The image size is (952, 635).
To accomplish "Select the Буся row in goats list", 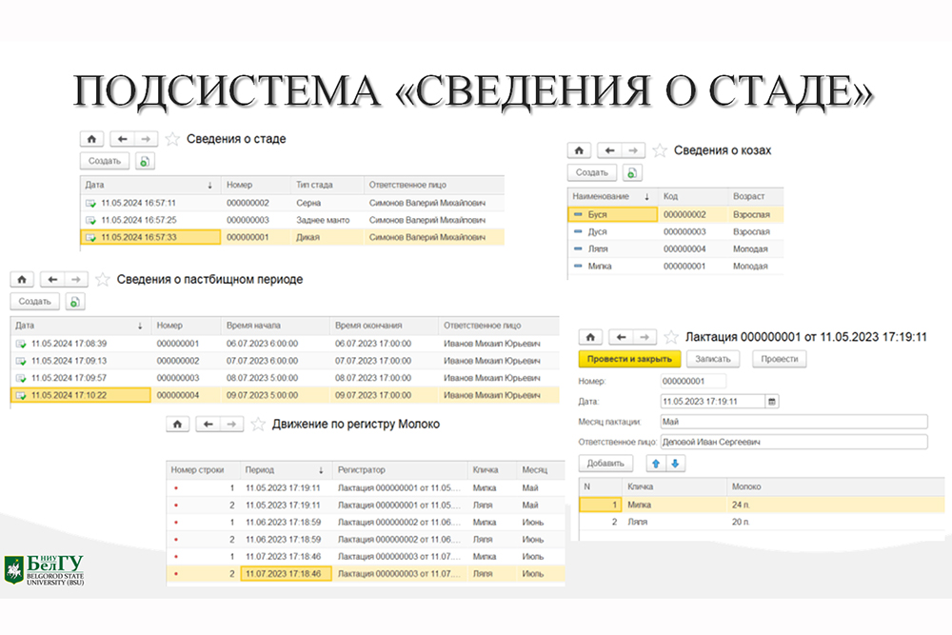I will (x=611, y=215).
